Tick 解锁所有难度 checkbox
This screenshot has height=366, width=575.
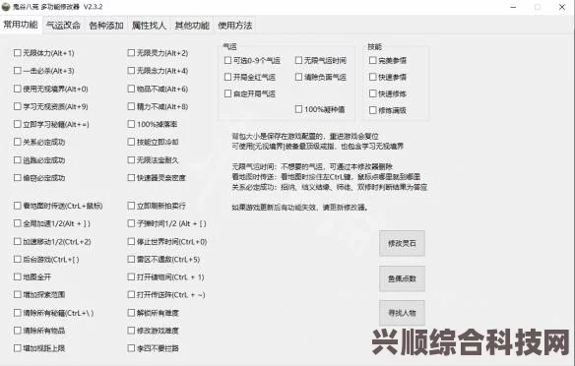click(x=131, y=313)
